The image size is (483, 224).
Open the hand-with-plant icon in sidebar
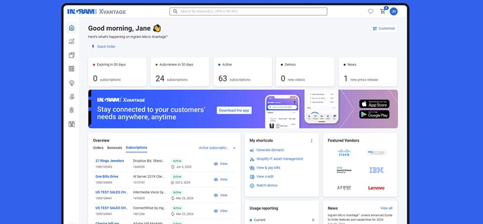tap(71, 97)
